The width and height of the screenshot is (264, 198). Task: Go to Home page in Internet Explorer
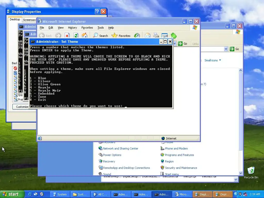point(85,36)
